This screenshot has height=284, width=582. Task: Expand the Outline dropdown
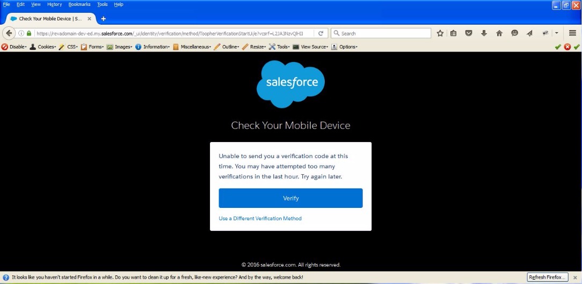[x=227, y=47]
